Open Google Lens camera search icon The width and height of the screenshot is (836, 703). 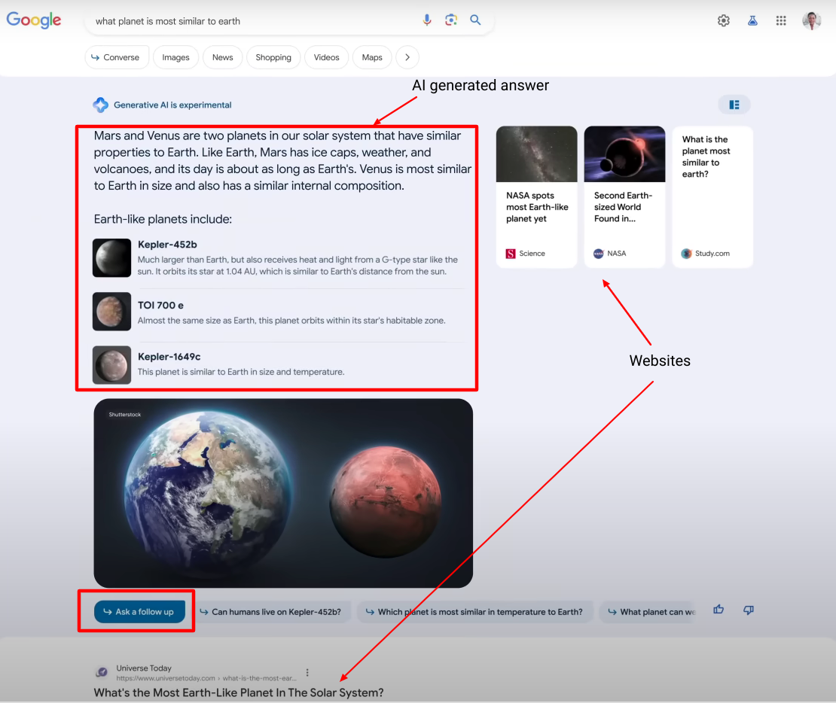pyautogui.click(x=451, y=20)
